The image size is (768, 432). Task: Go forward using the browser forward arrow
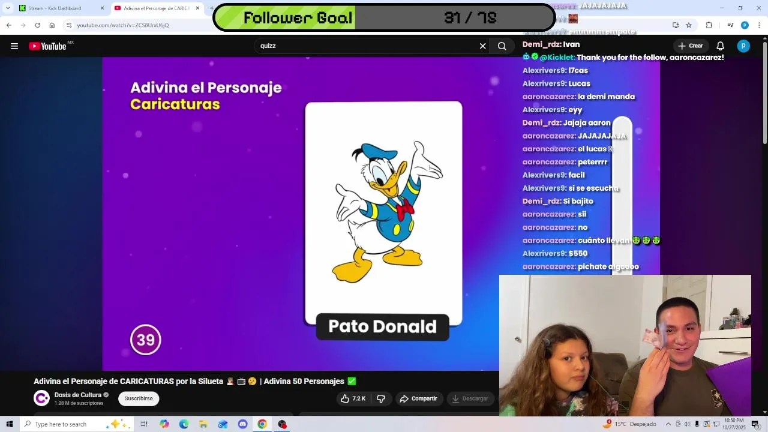(x=23, y=25)
